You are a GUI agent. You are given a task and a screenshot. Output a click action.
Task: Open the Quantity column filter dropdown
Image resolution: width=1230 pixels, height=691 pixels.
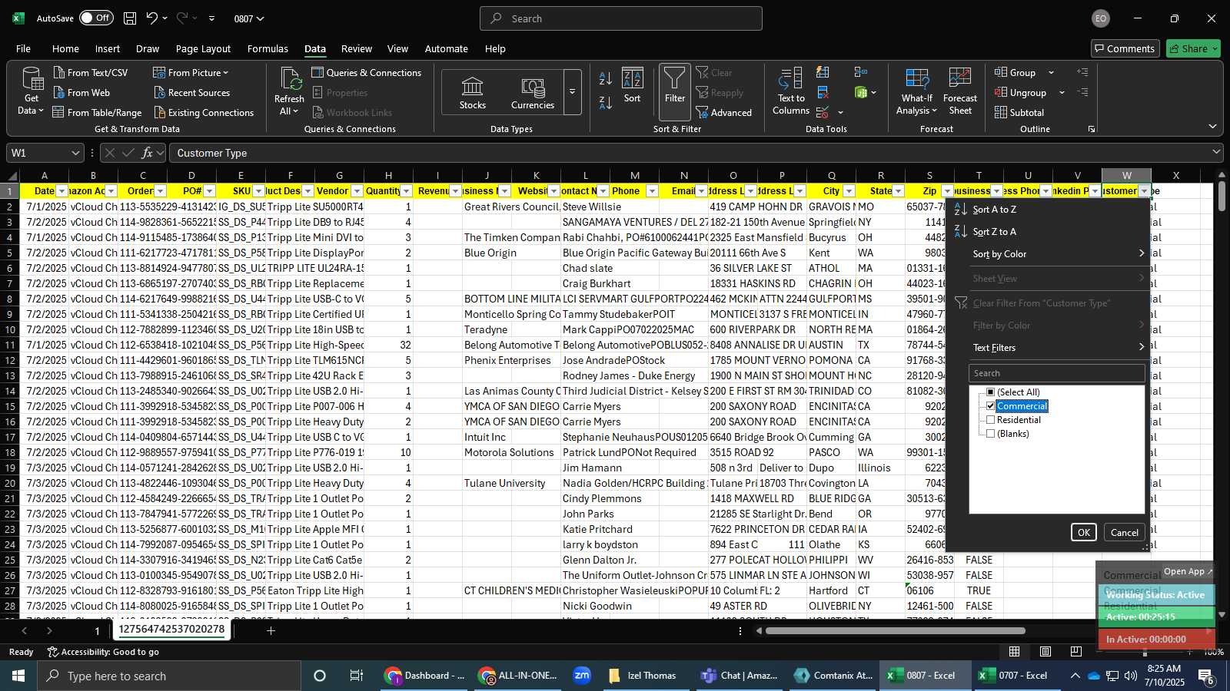406,191
